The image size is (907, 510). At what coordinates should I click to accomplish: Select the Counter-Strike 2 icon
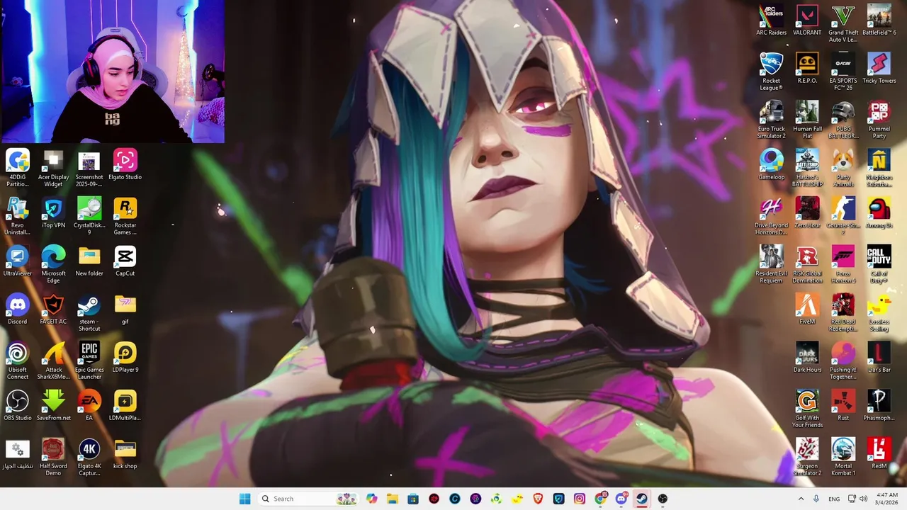click(x=843, y=216)
